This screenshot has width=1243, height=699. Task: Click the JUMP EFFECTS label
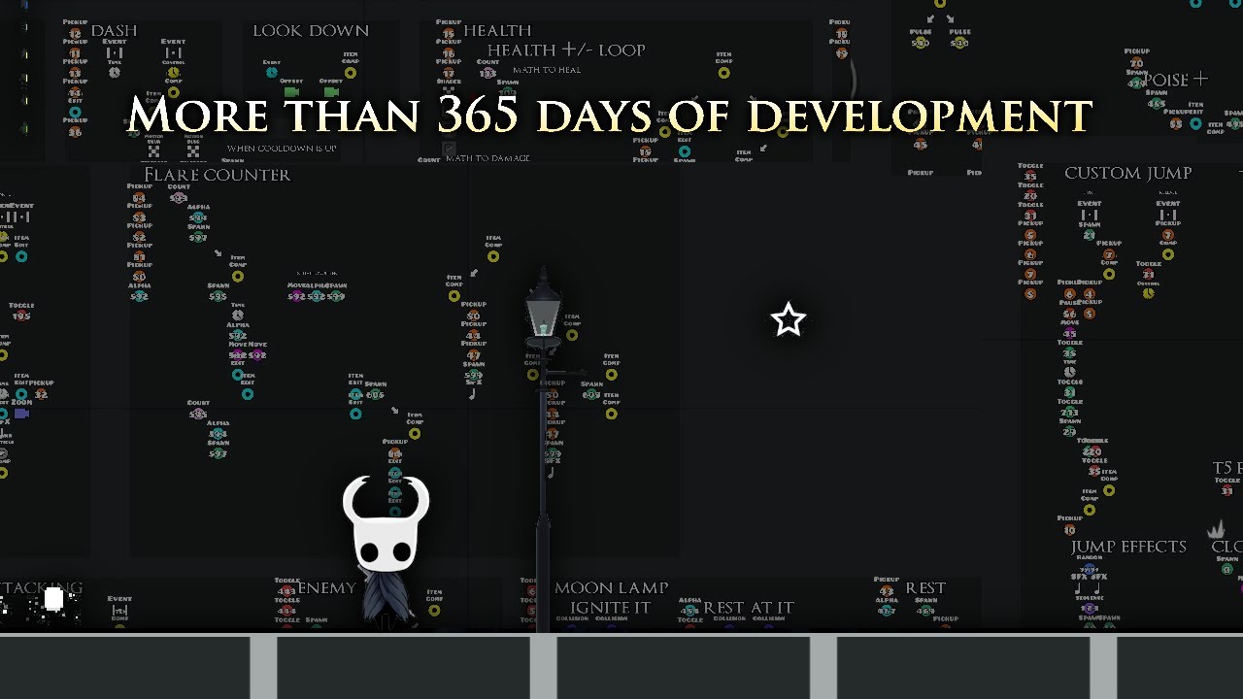coord(1128,547)
